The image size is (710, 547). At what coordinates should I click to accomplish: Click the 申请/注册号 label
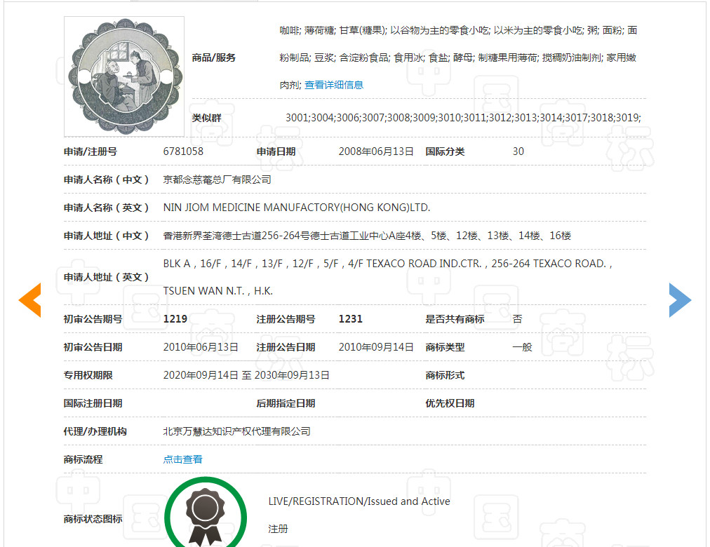click(x=90, y=151)
